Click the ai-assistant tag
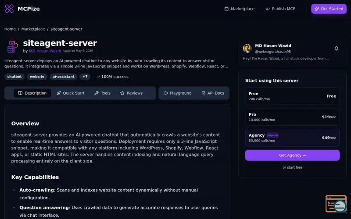 tap(63, 77)
